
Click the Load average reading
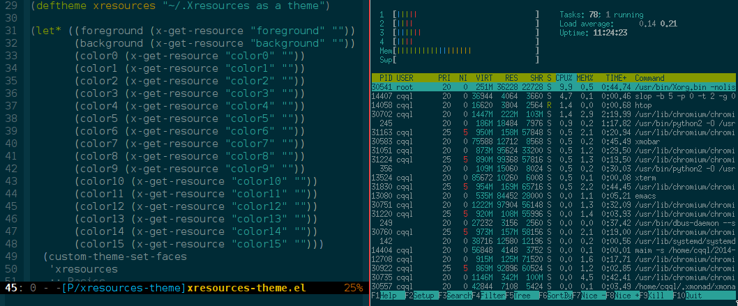(x=618, y=24)
